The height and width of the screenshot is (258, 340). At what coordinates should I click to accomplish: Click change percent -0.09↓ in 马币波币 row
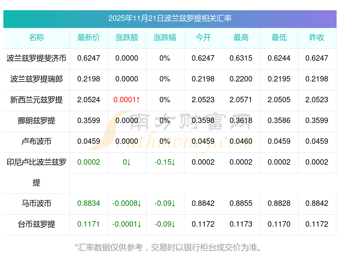[165, 203]
